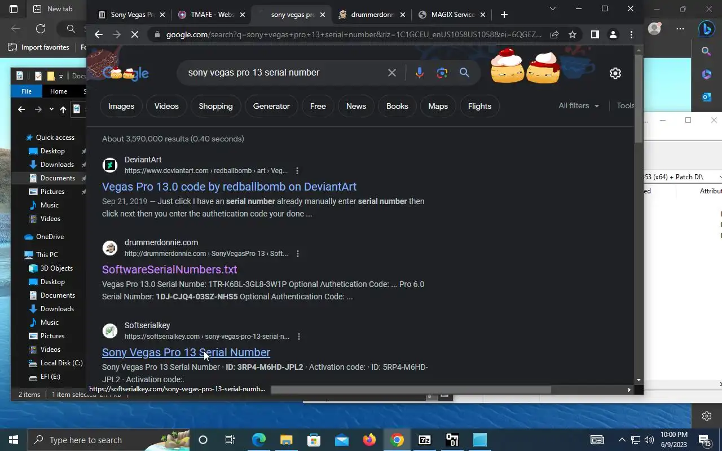Open File tab in File Explorer
This screenshot has width=722, height=451.
coord(27,91)
